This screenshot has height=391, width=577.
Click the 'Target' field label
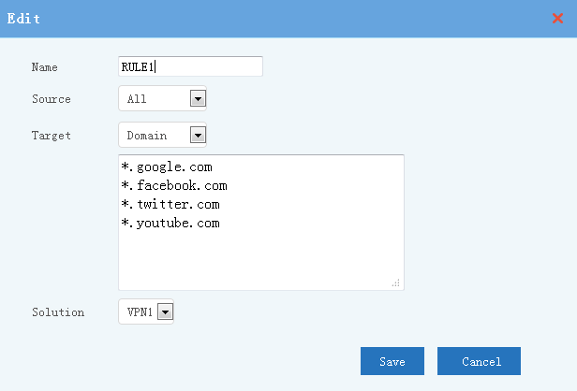pos(52,136)
